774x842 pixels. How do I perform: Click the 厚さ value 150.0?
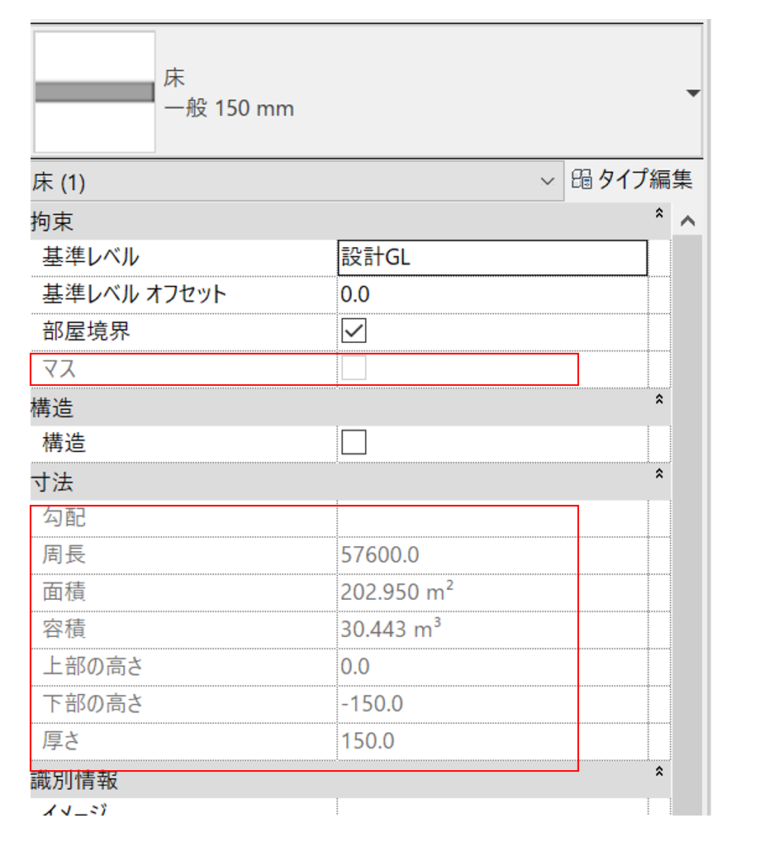[368, 740]
